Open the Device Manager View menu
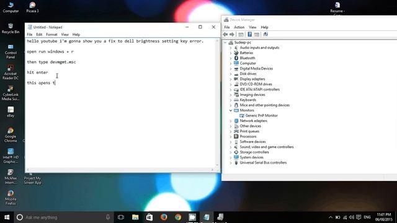The width and height of the screenshot is (397, 223). tap(252, 27)
